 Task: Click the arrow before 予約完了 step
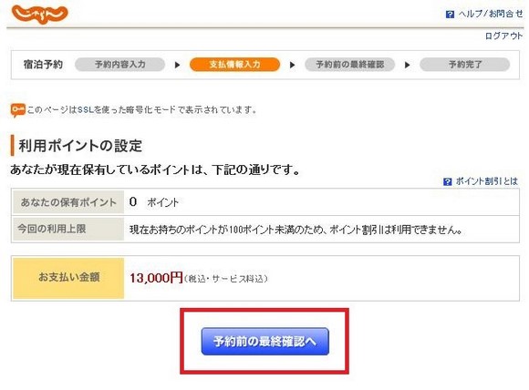(x=407, y=65)
